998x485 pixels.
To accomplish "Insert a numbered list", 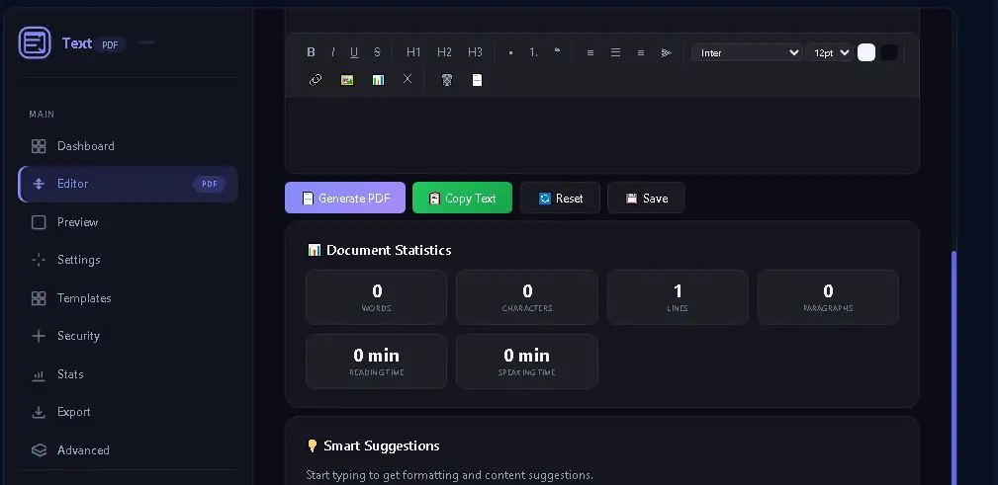I will point(533,52).
